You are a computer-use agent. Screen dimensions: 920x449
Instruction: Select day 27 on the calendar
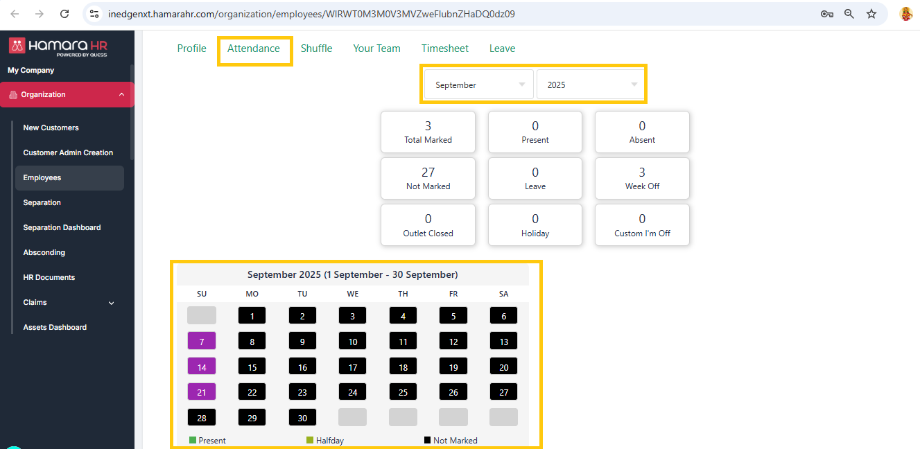click(503, 391)
